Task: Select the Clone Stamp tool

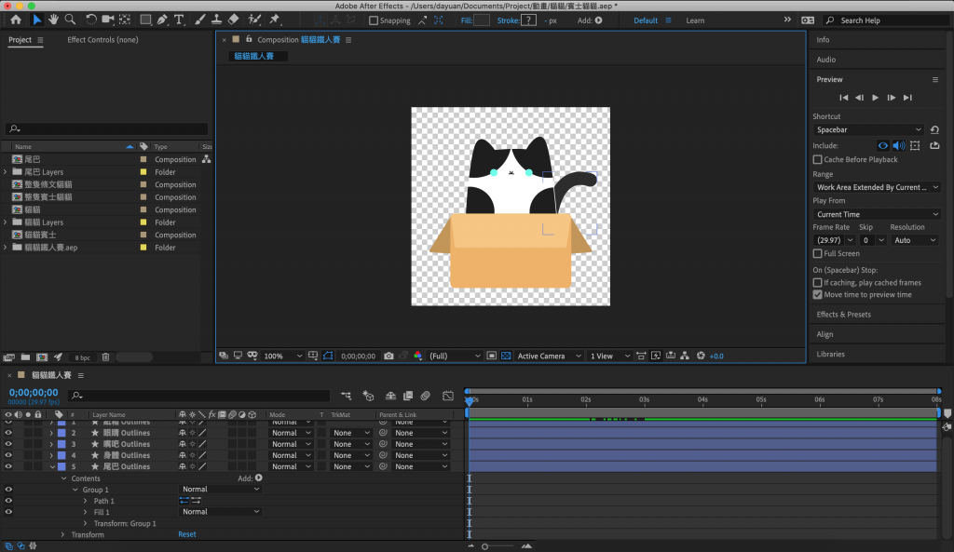Action: click(x=216, y=20)
